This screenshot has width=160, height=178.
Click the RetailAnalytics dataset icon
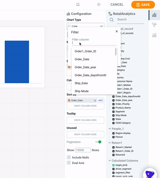110,14
